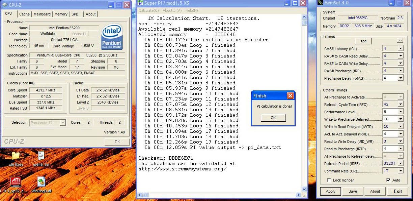
Task: Click the Memory frequency 505.5 MHz field
Action: click(x=363, y=26)
